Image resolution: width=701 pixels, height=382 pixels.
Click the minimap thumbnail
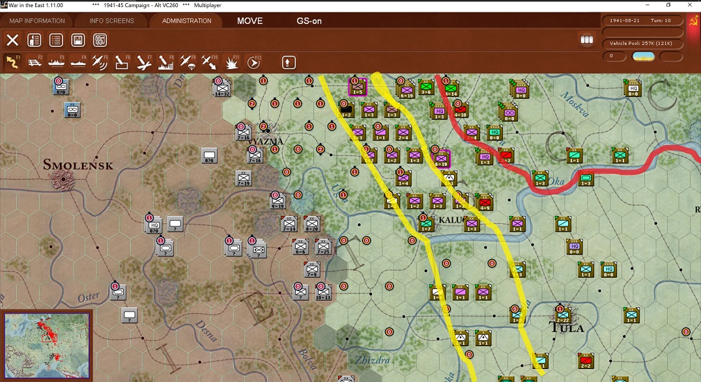point(46,346)
